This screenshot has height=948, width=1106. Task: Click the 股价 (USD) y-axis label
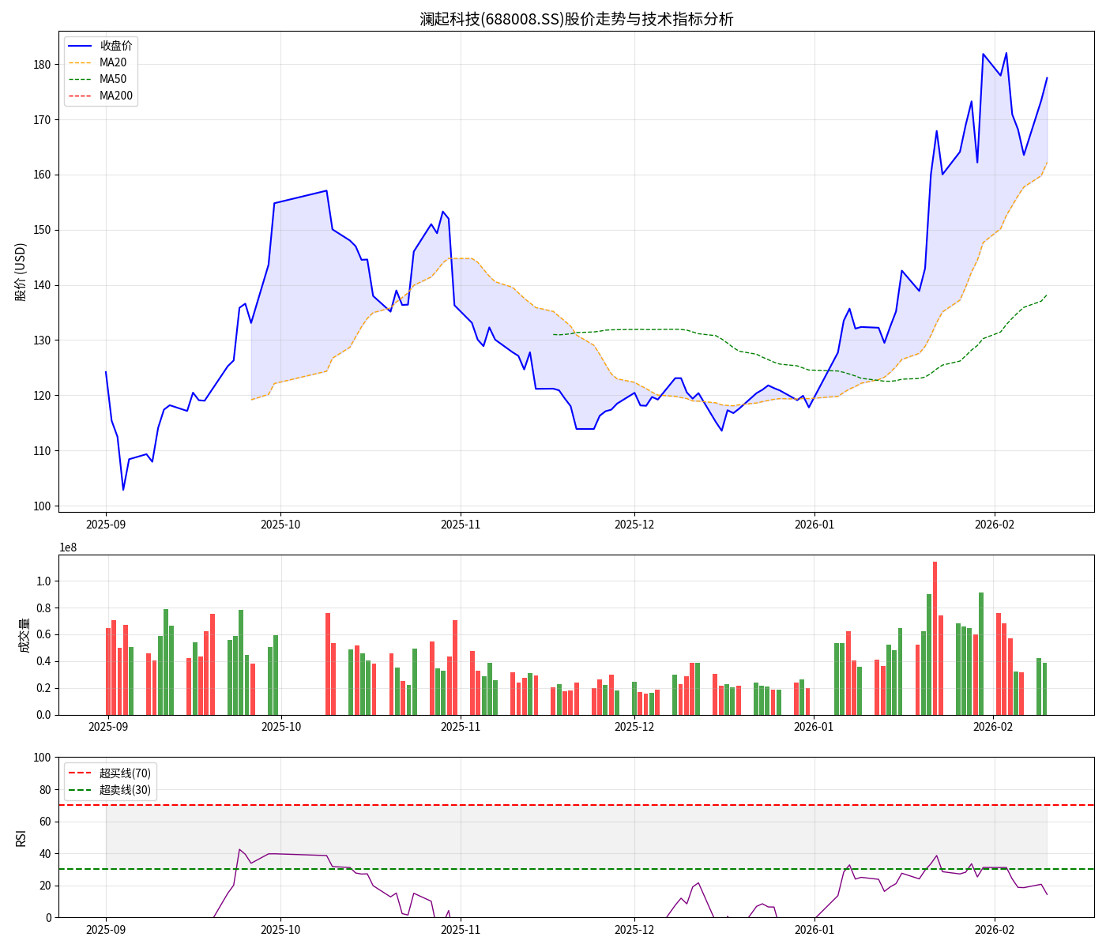pyautogui.click(x=21, y=272)
